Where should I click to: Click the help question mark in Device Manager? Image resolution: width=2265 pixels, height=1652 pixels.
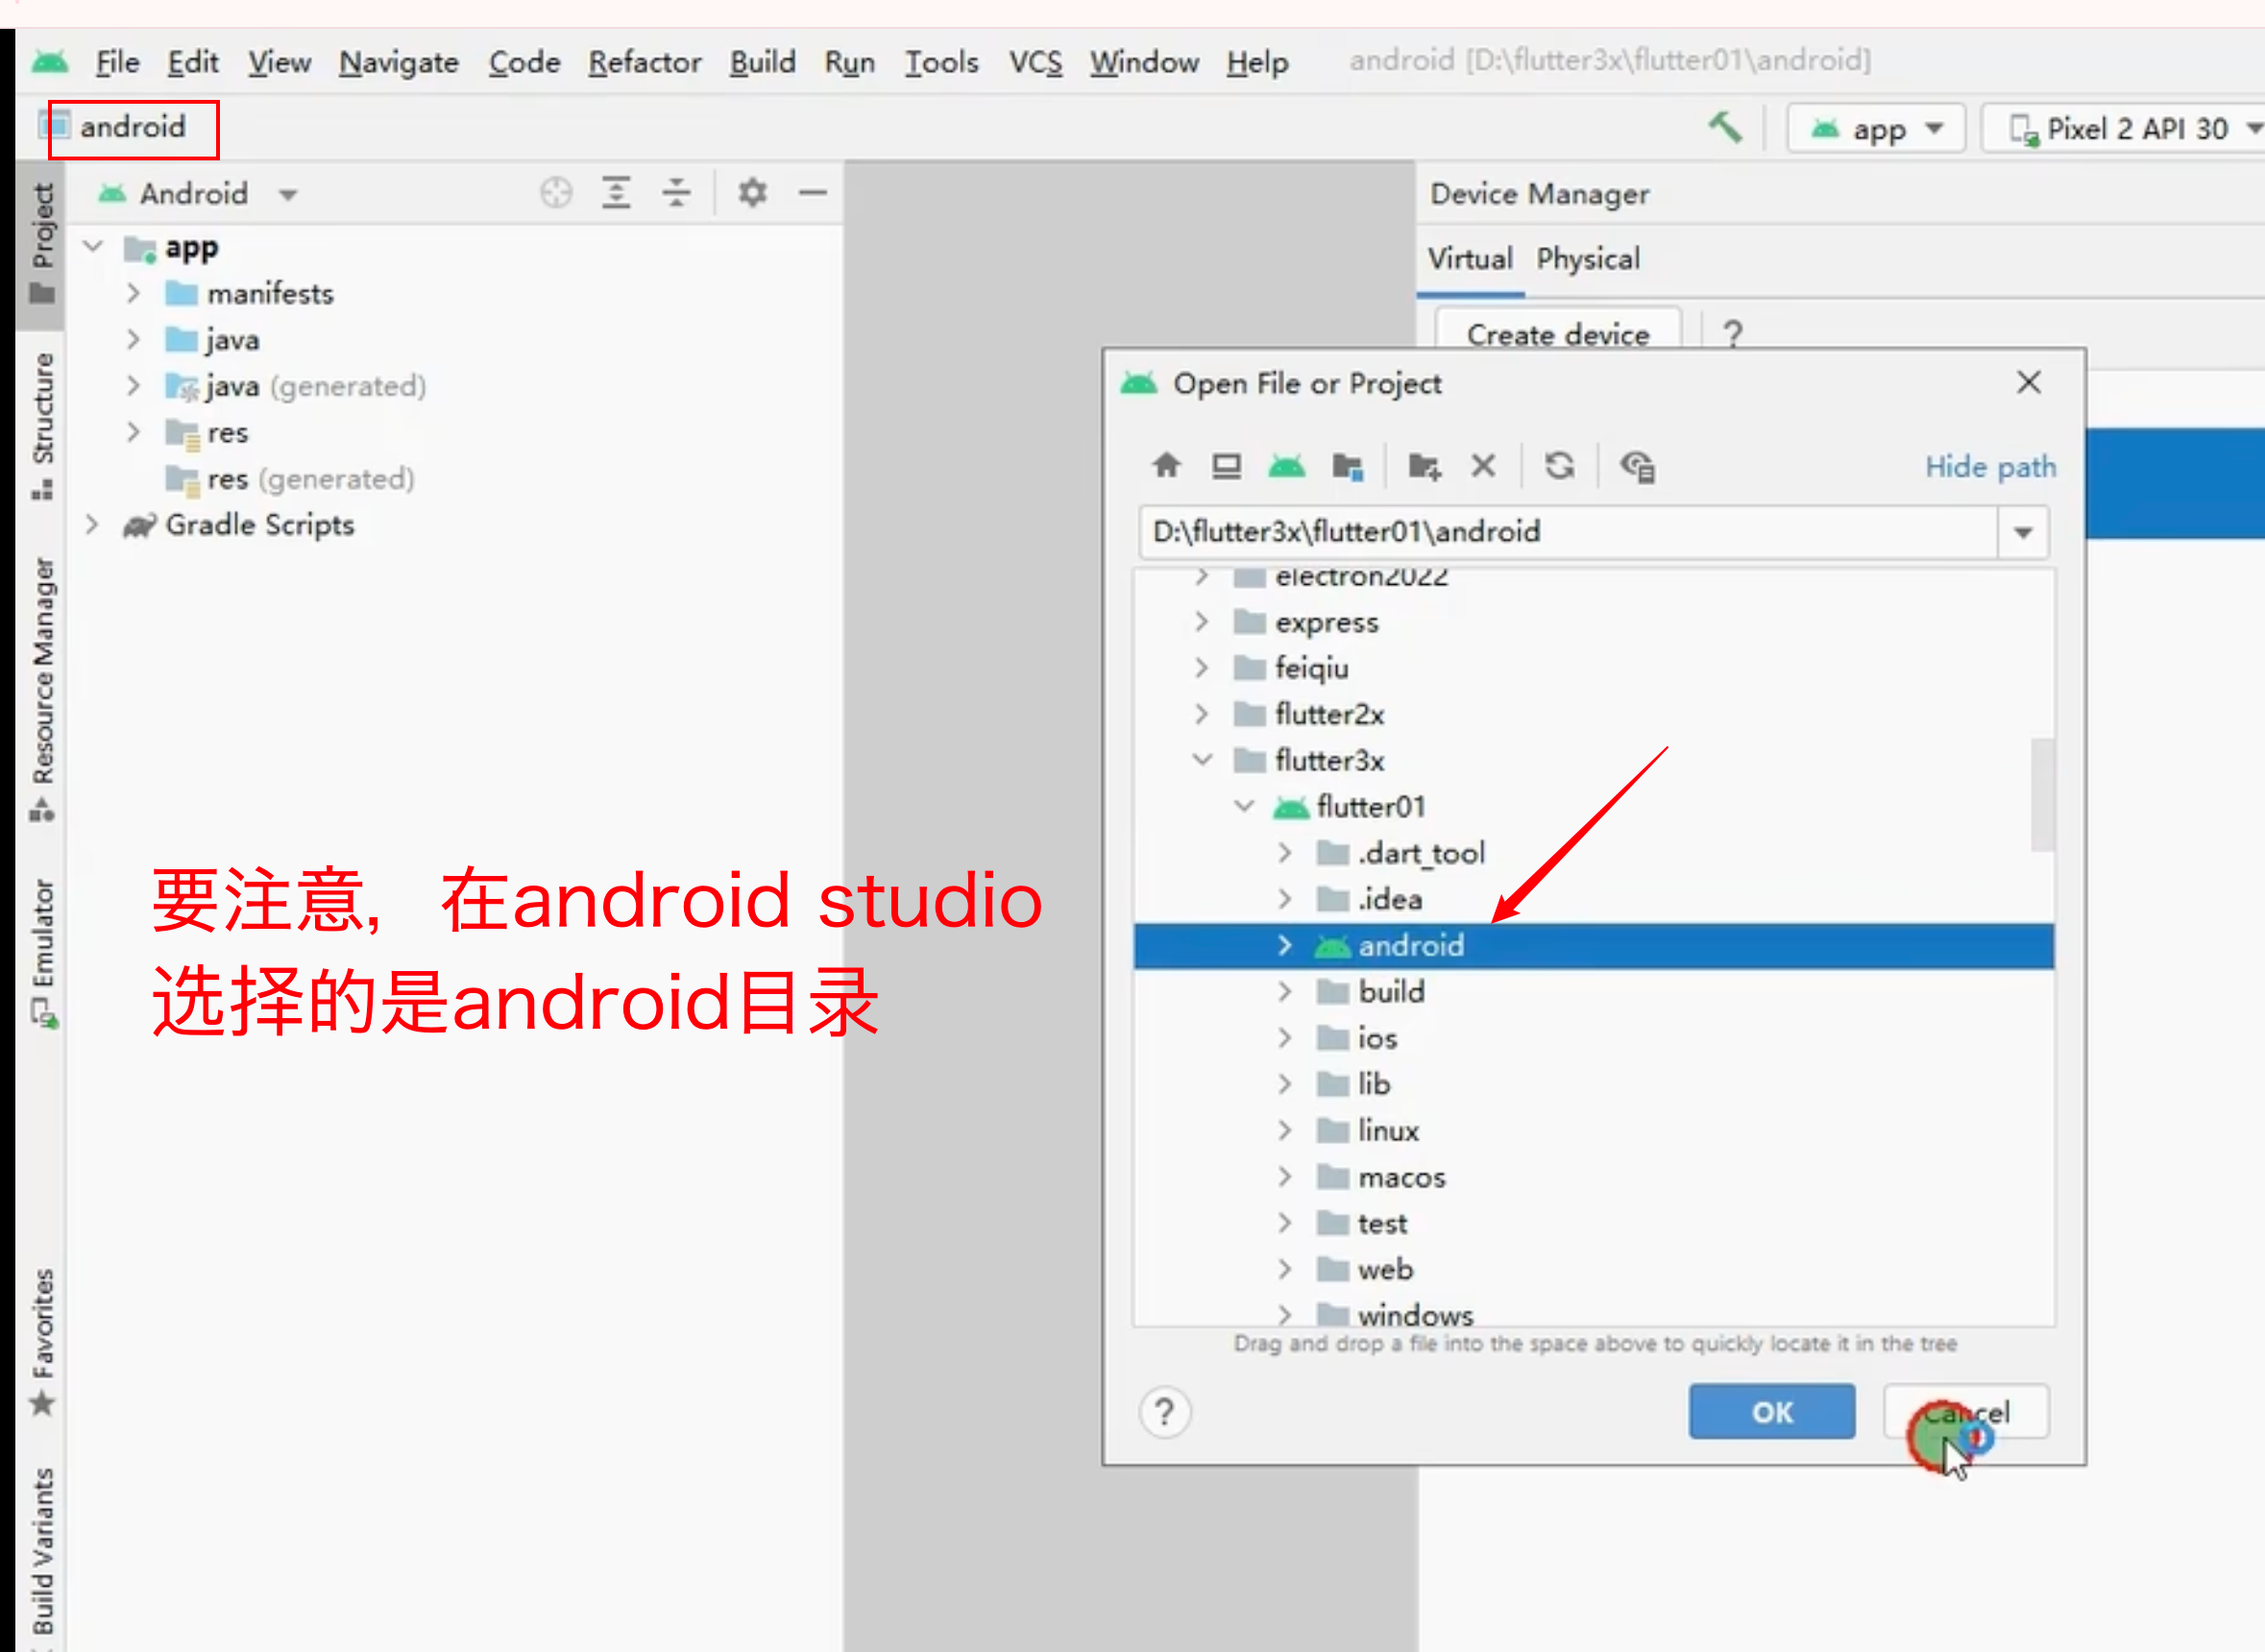[1733, 333]
